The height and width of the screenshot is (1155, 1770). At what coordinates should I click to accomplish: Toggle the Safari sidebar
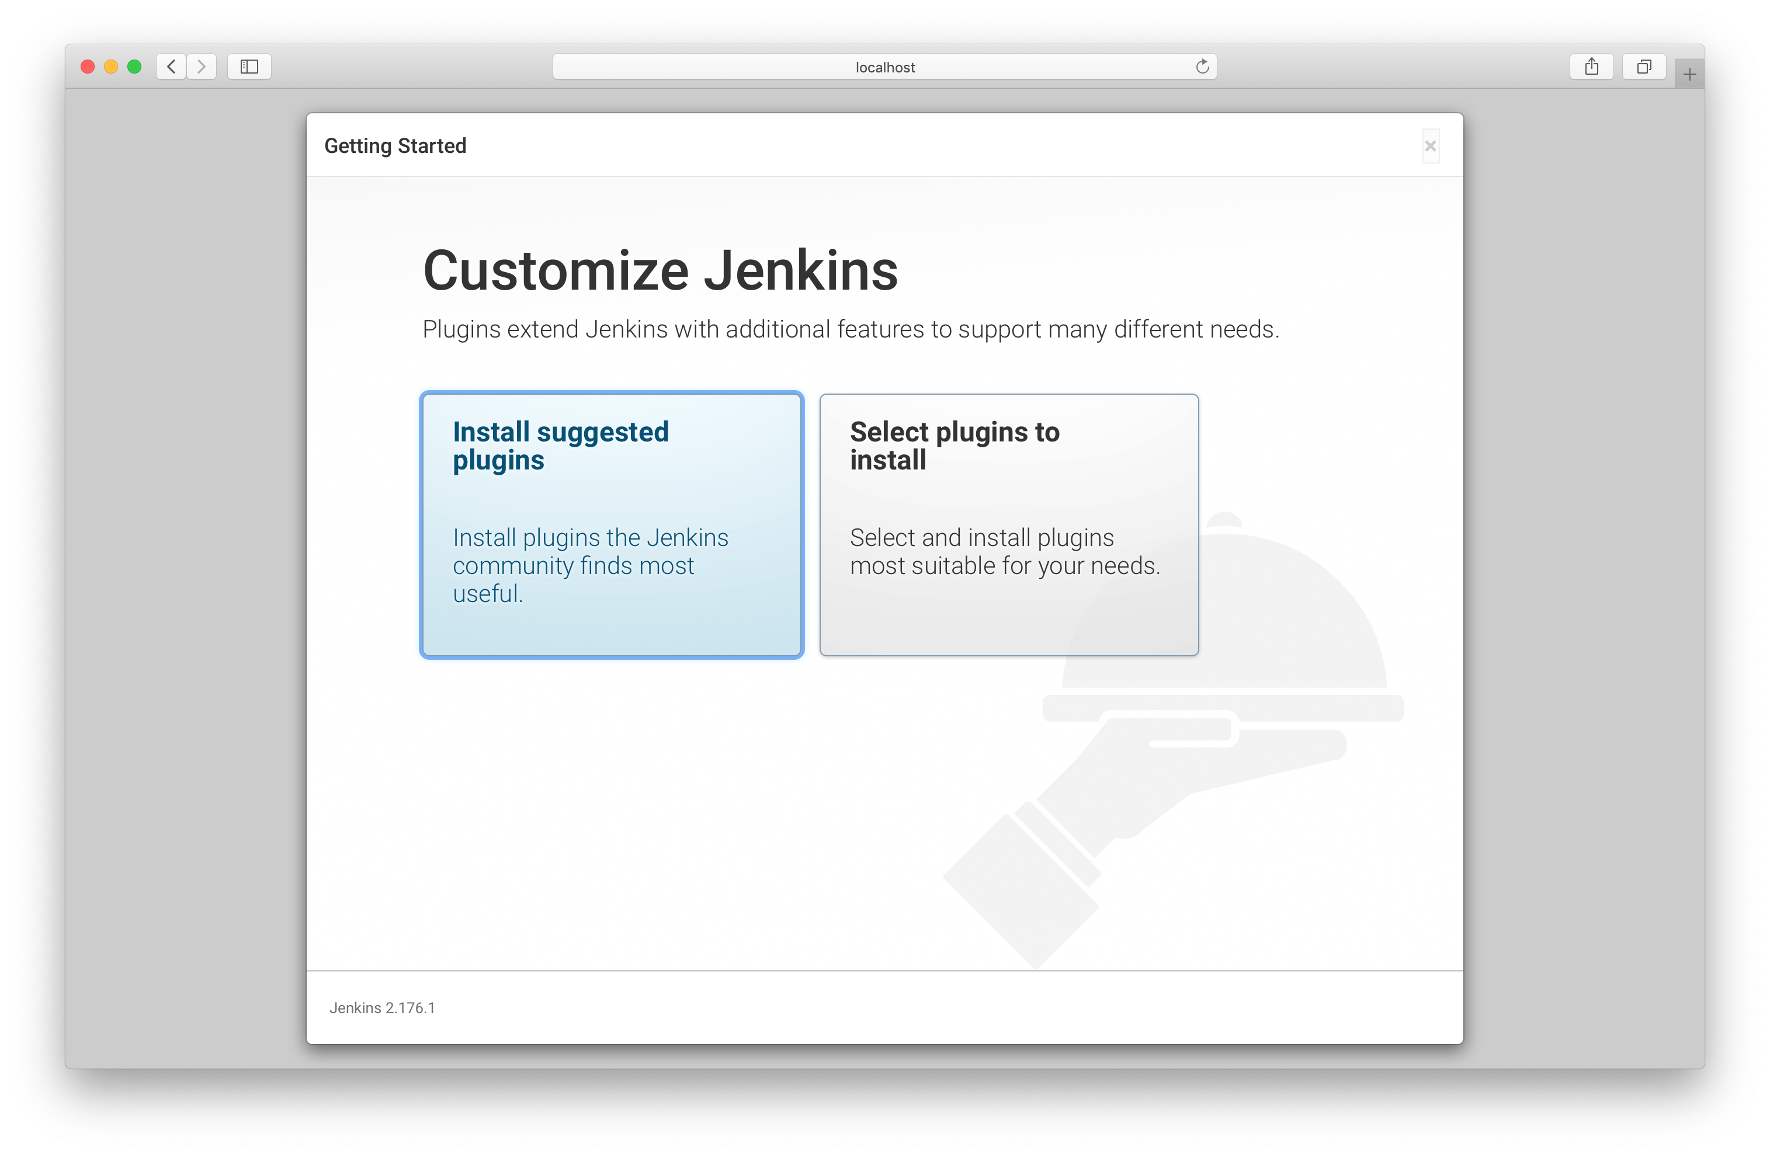click(x=249, y=66)
